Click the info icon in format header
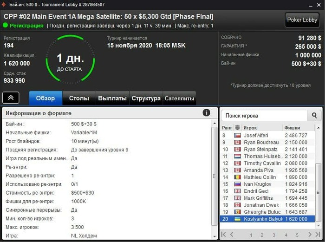Viewport: 325px width, 242px height. (206, 113)
